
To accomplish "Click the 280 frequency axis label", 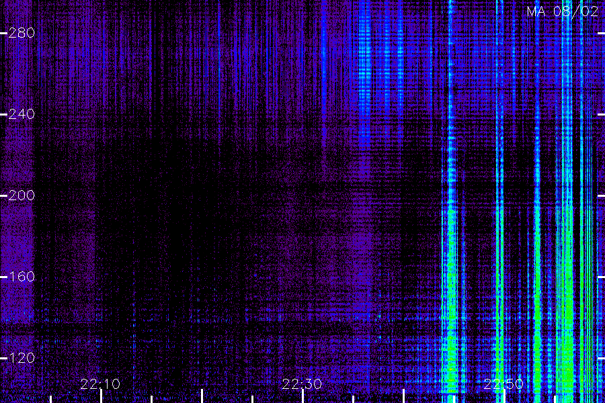I will point(22,33).
